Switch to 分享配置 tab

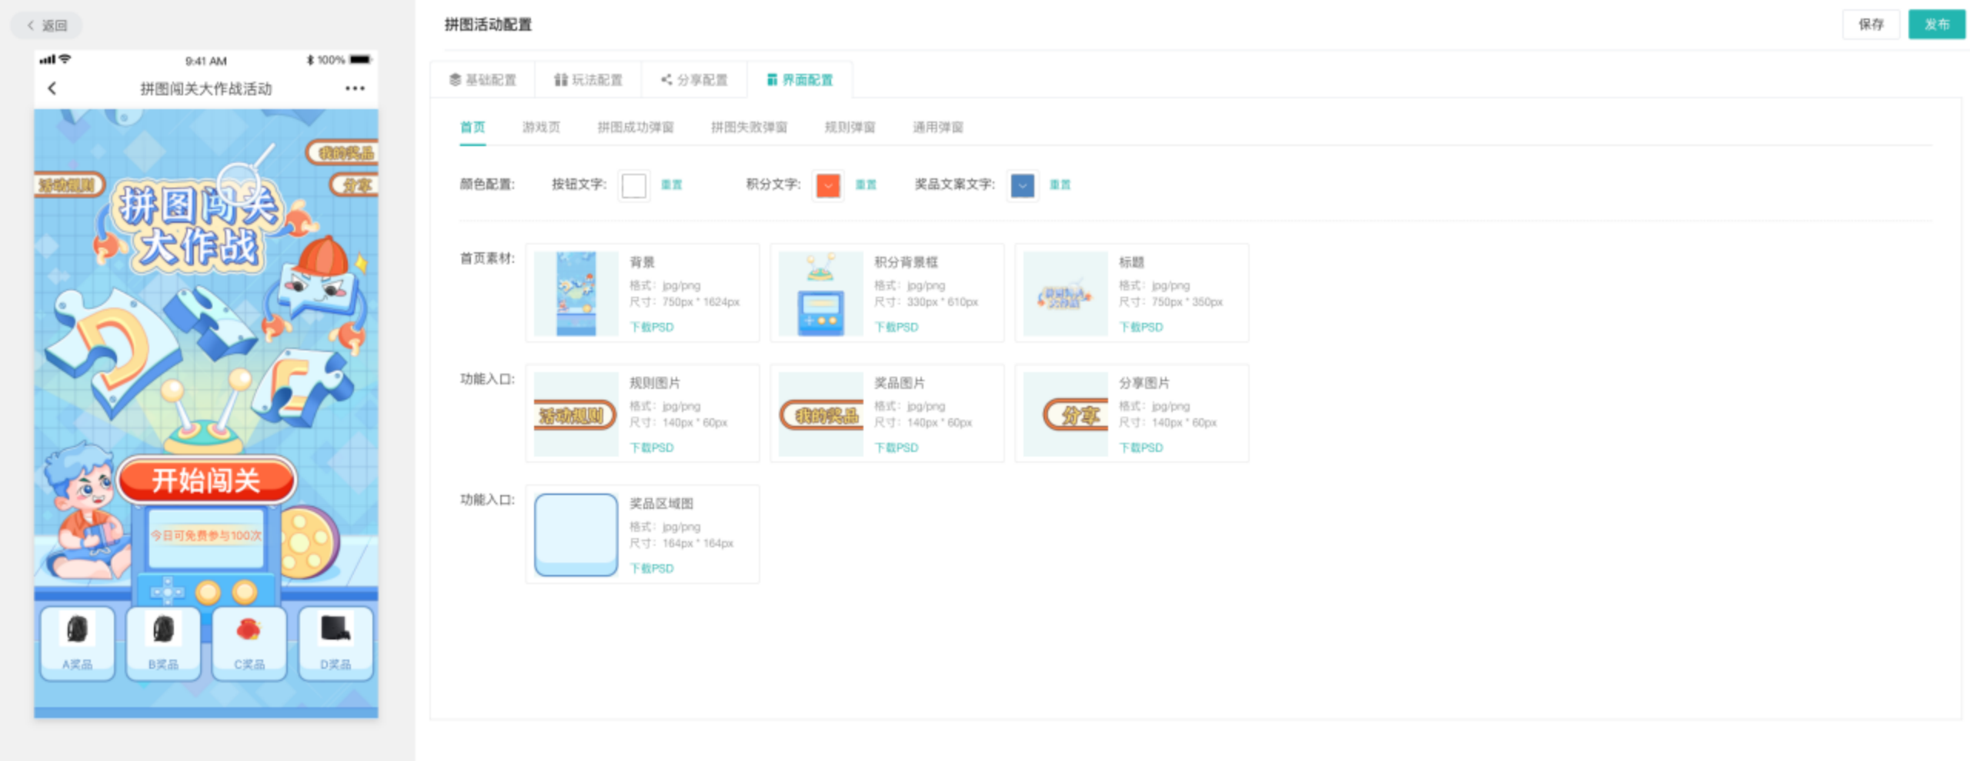pos(694,80)
